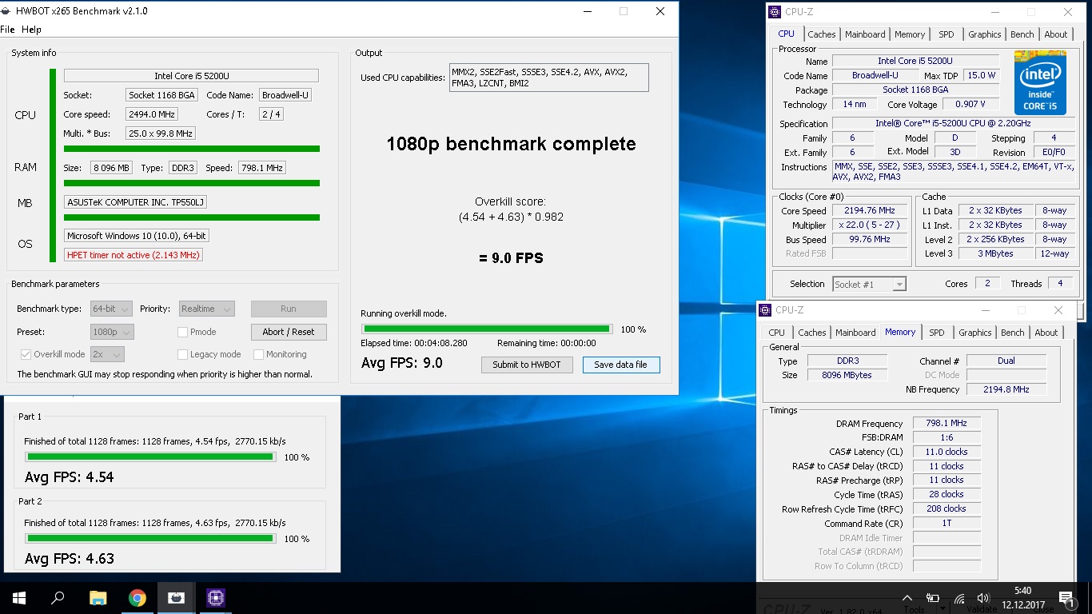
Task: Click the HWBOT x265 title bar icon
Action: coord(7,11)
